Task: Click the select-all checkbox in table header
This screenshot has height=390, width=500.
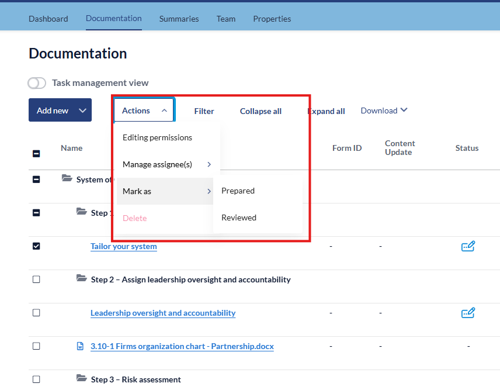Action: click(x=36, y=153)
